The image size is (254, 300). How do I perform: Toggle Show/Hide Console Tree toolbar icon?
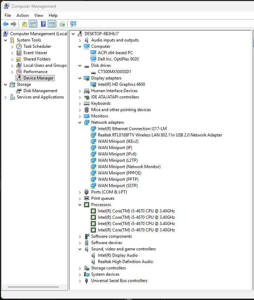[x=33, y=24]
